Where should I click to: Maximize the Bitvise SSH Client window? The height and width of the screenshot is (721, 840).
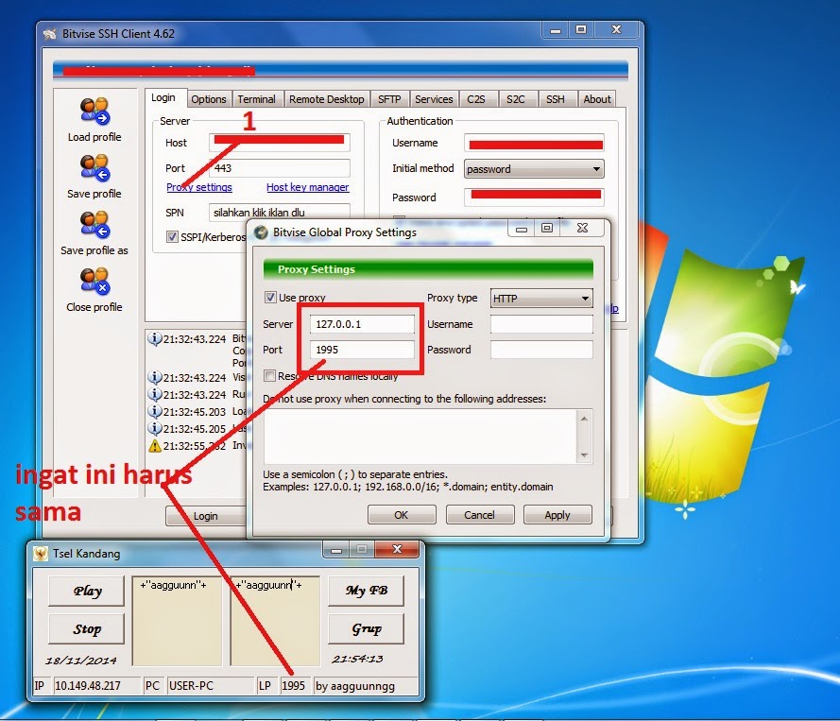click(x=581, y=29)
